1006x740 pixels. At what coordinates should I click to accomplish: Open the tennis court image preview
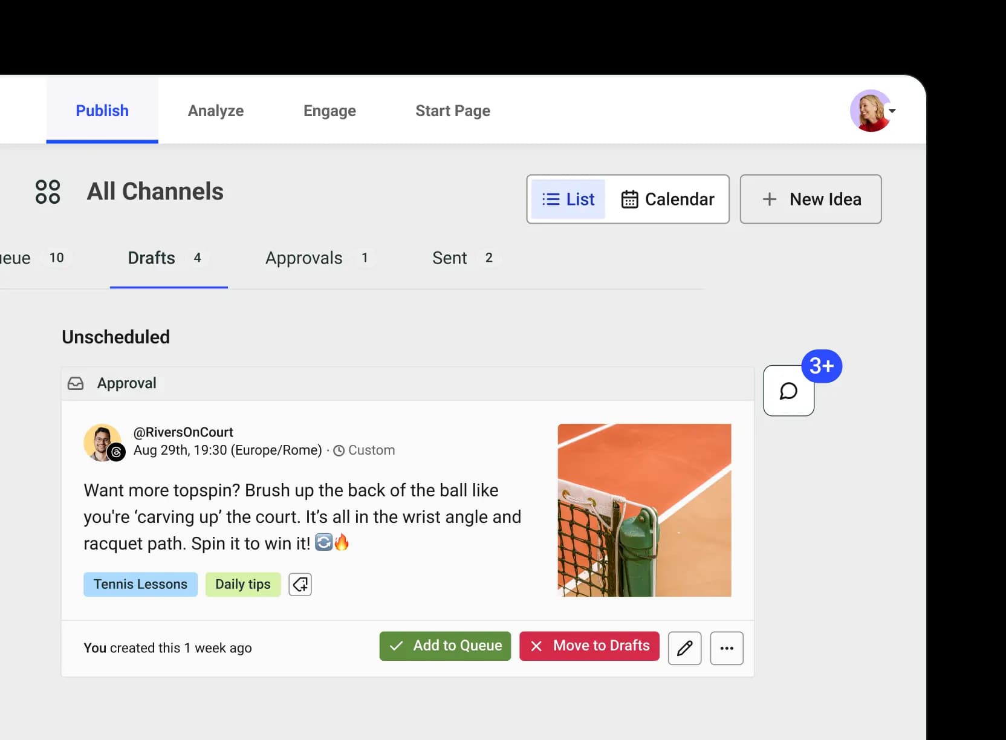(644, 510)
